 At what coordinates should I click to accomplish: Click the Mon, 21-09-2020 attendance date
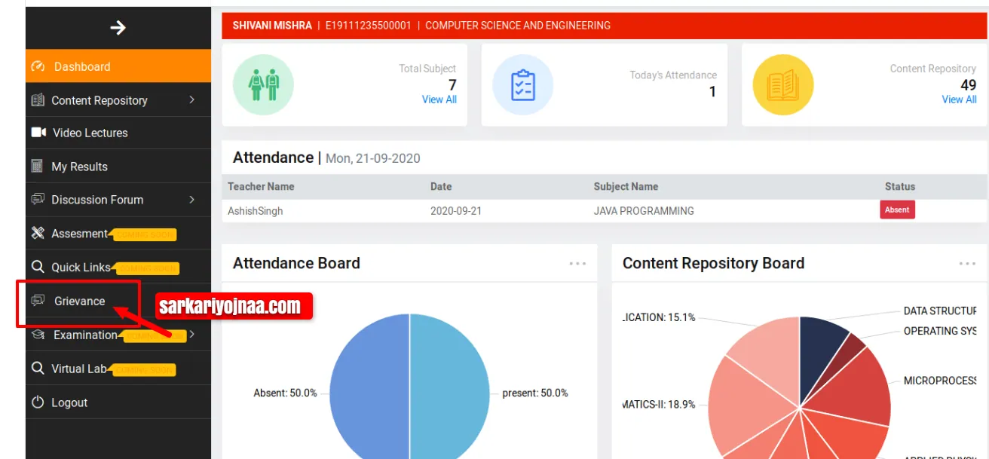tap(373, 158)
